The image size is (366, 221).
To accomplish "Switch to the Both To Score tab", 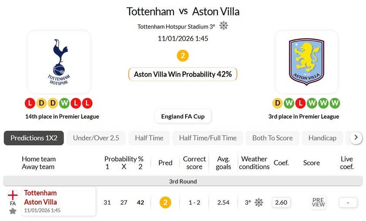I will [x=272, y=138].
